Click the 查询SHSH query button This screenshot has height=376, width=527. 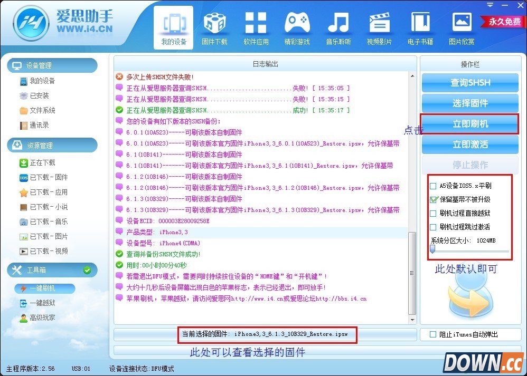469,82
